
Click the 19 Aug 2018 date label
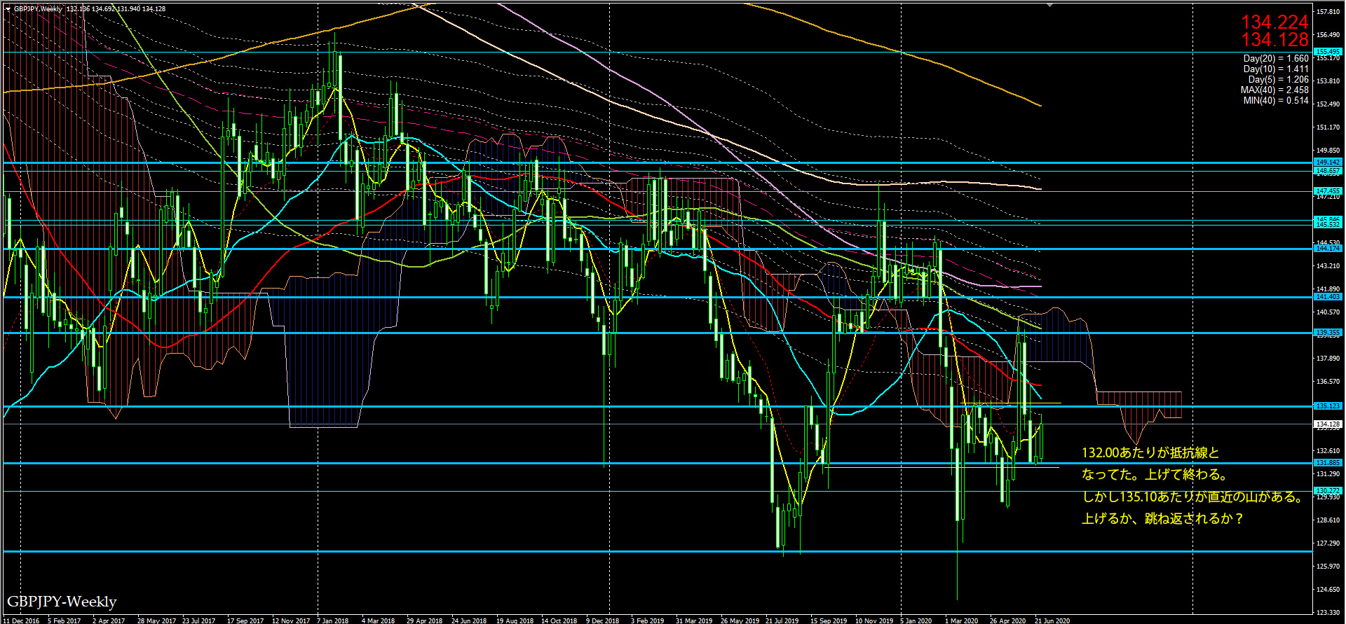515,620
